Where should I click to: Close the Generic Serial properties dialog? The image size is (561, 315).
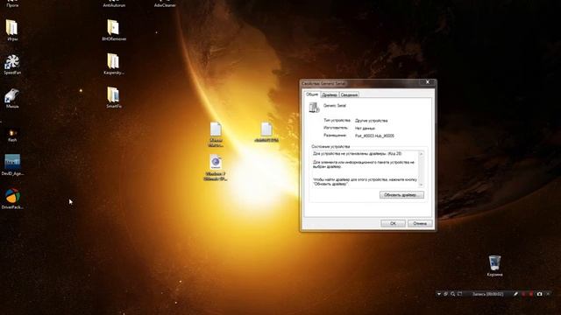pyautogui.click(x=427, y=82)
